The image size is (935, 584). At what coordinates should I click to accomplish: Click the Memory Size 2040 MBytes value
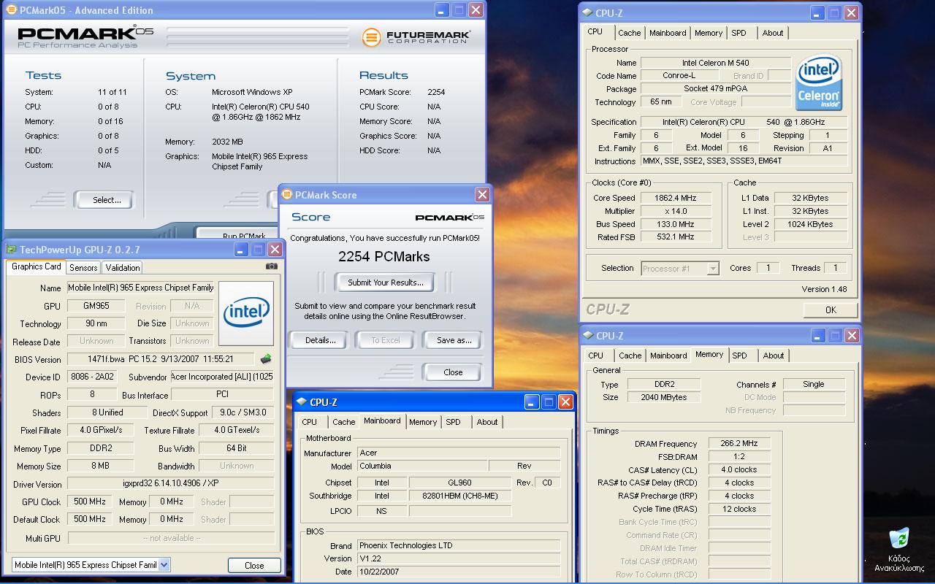[663, 397]
